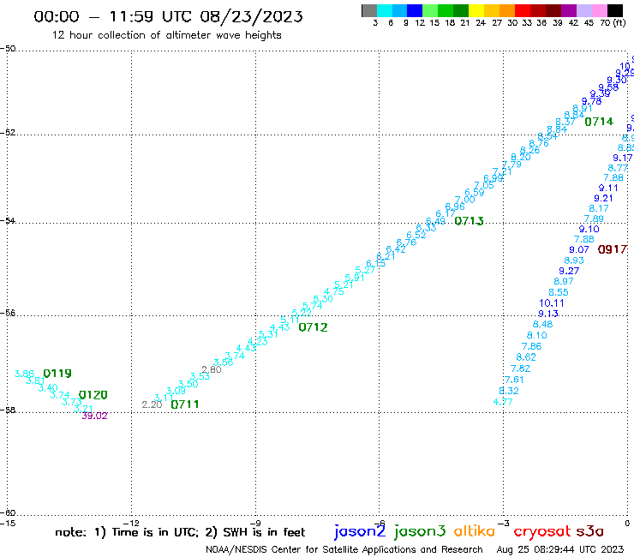Click the purple outlier value 39.02
This screenshot has width=634, height=557.
click(94, 416)
